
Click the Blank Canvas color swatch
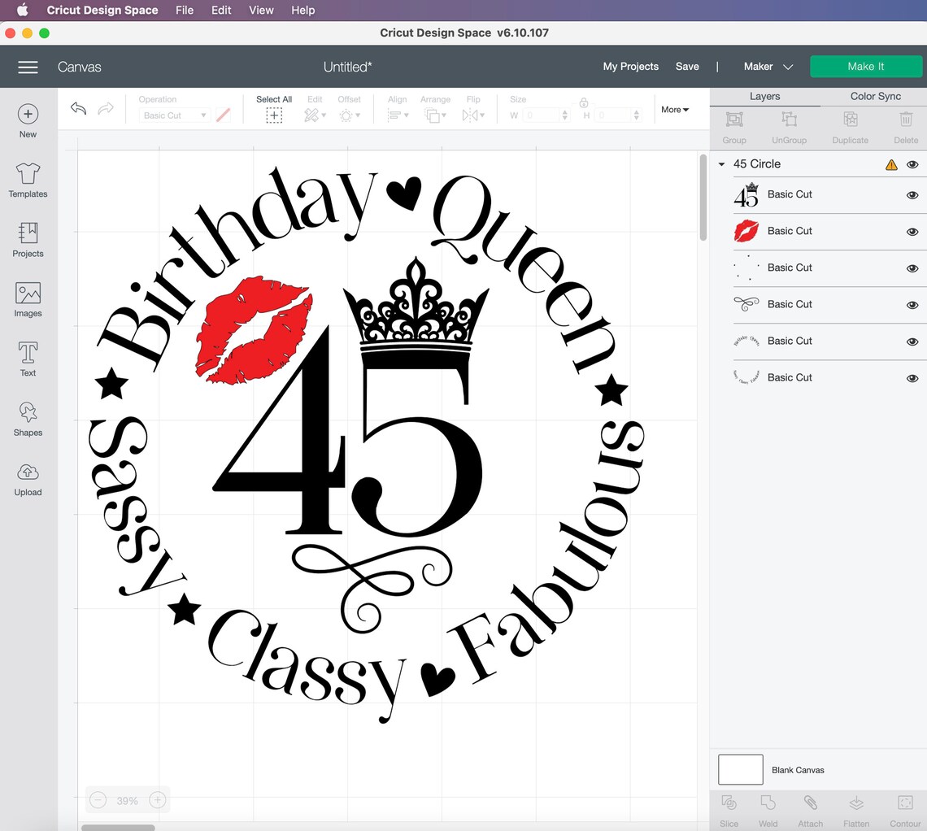pyautogui.click(x=740, y=769)
